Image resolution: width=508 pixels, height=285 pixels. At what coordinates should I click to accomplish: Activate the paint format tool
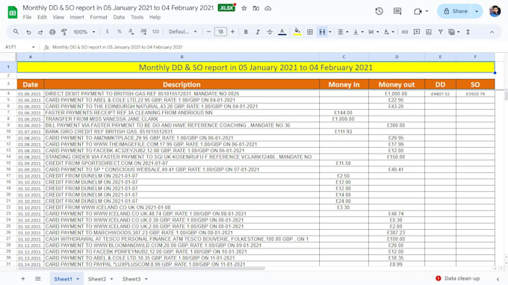(64, 32)
